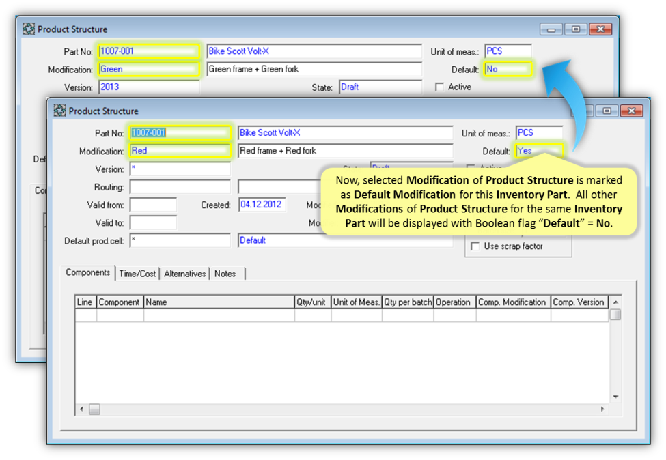Click the Created date 04.12.2012 field
Viewport: 666px width, 460px height.
[x=262, y=205]
